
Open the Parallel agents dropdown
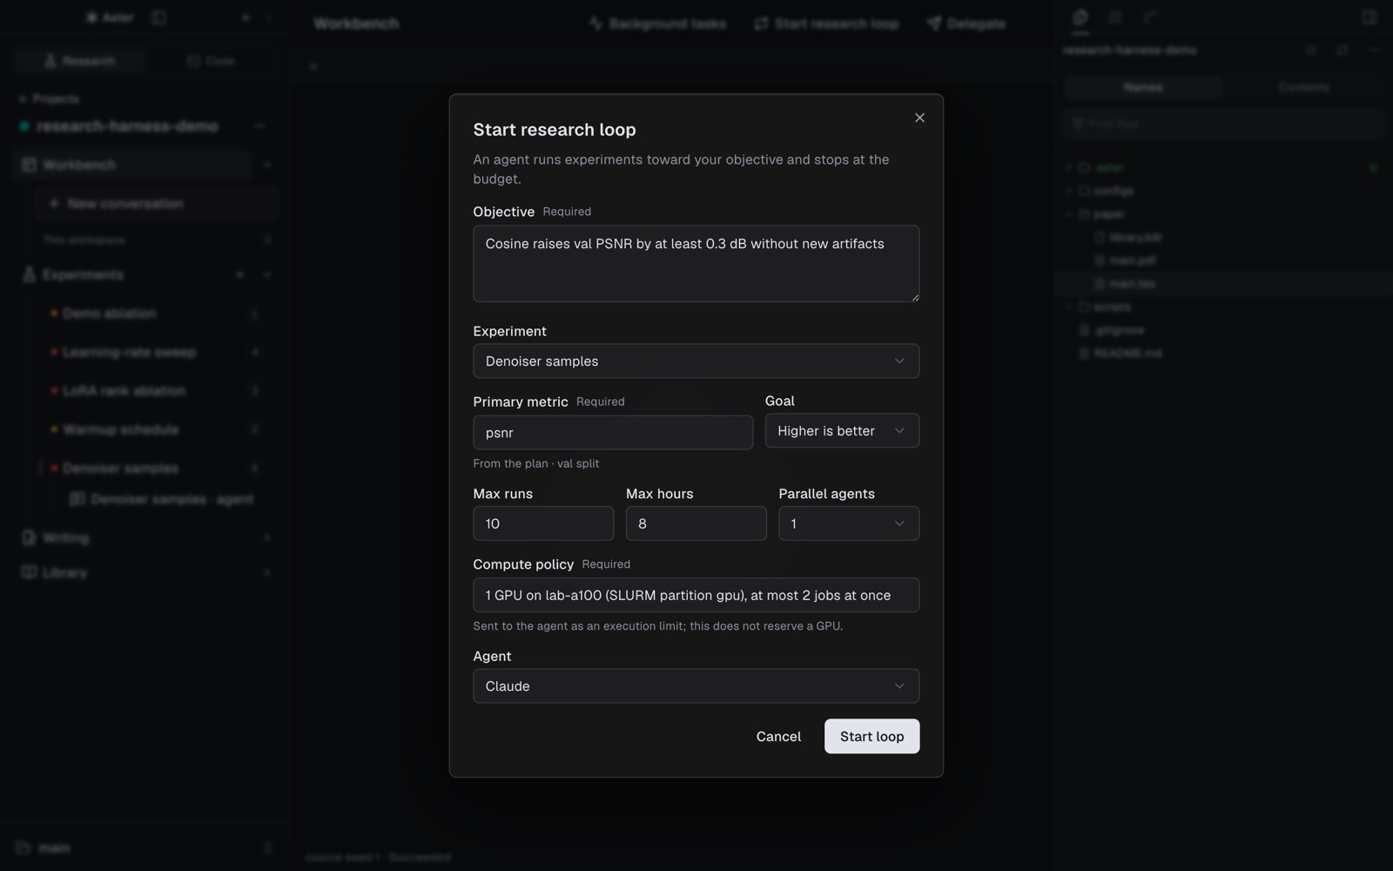click(x=849, y=523)
